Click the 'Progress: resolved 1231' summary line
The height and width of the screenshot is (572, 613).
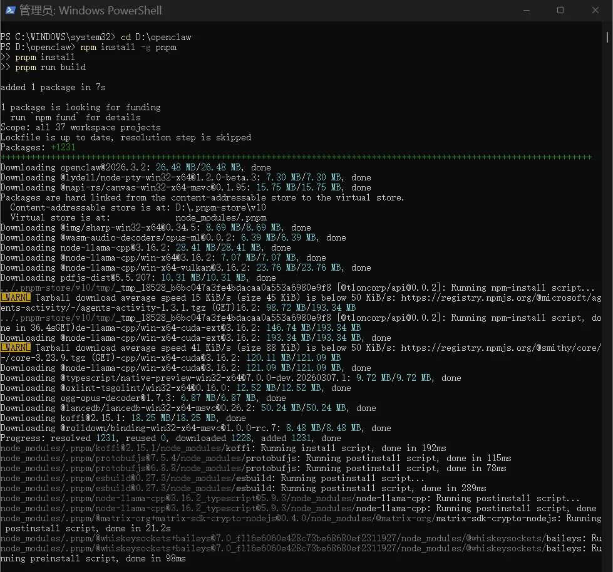pyautogui.click(x=170, y=438)
